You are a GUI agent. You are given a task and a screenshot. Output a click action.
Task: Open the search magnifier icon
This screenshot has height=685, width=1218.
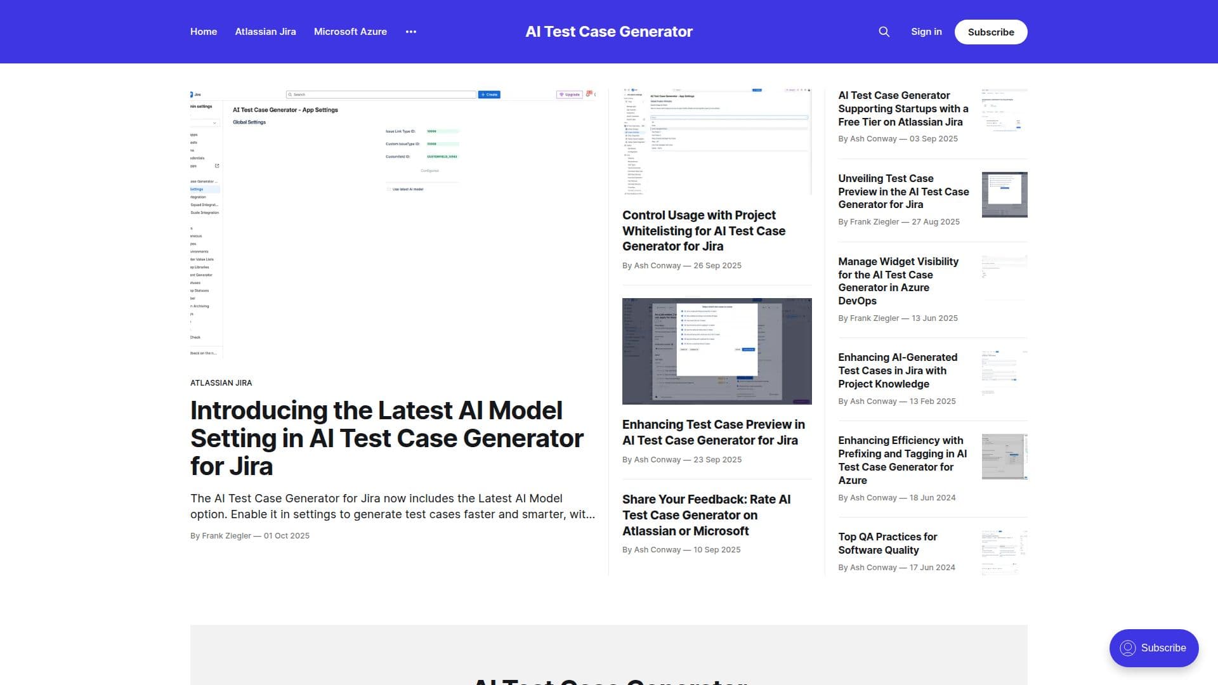884,32
